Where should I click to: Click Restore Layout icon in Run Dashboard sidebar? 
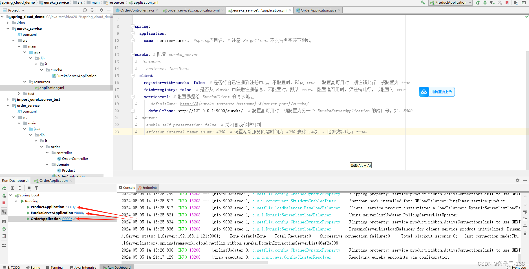point(4,245)
